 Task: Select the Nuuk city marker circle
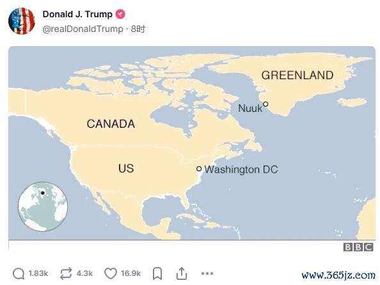tap(265, 104)
